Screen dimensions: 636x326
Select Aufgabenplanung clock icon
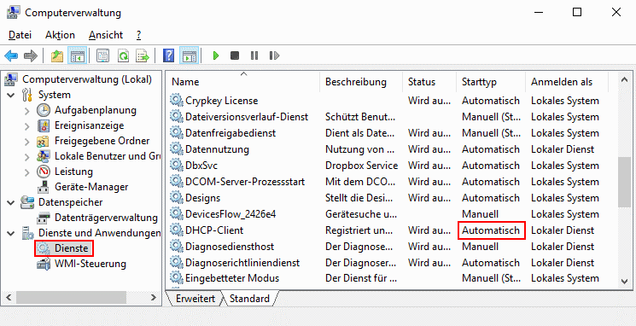[43, 110]
